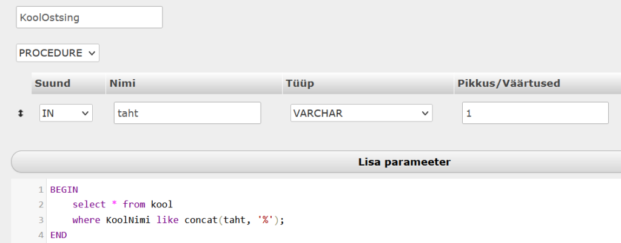
Task: Open the VARCHAR type dropdown
Action: pos(361,113)
